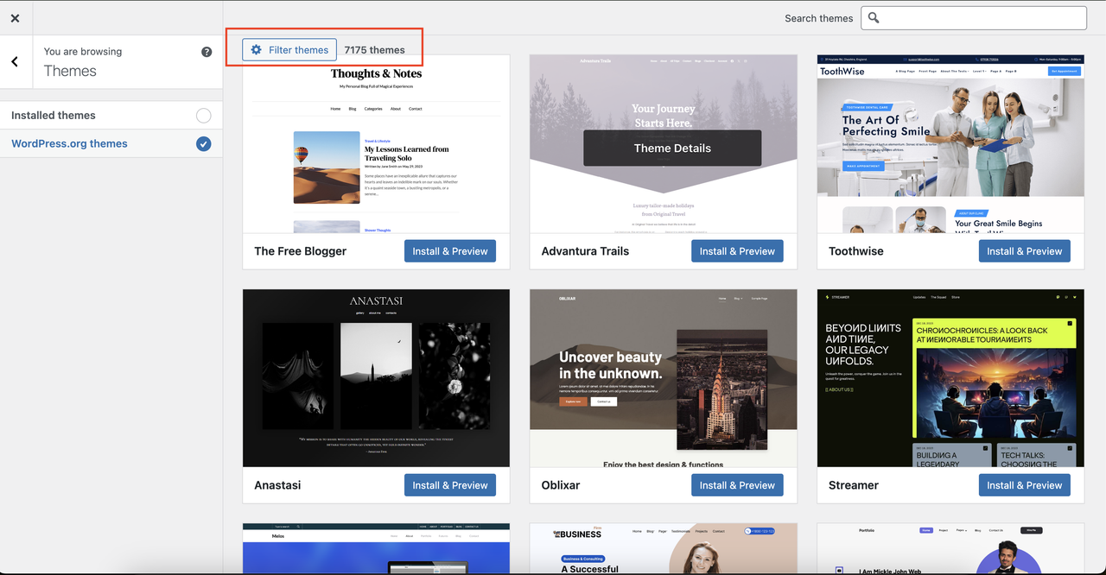This screenshot has height=575, width=1106.
Task: Open the Oblixar theme screenshot
Action: (664, 378)
